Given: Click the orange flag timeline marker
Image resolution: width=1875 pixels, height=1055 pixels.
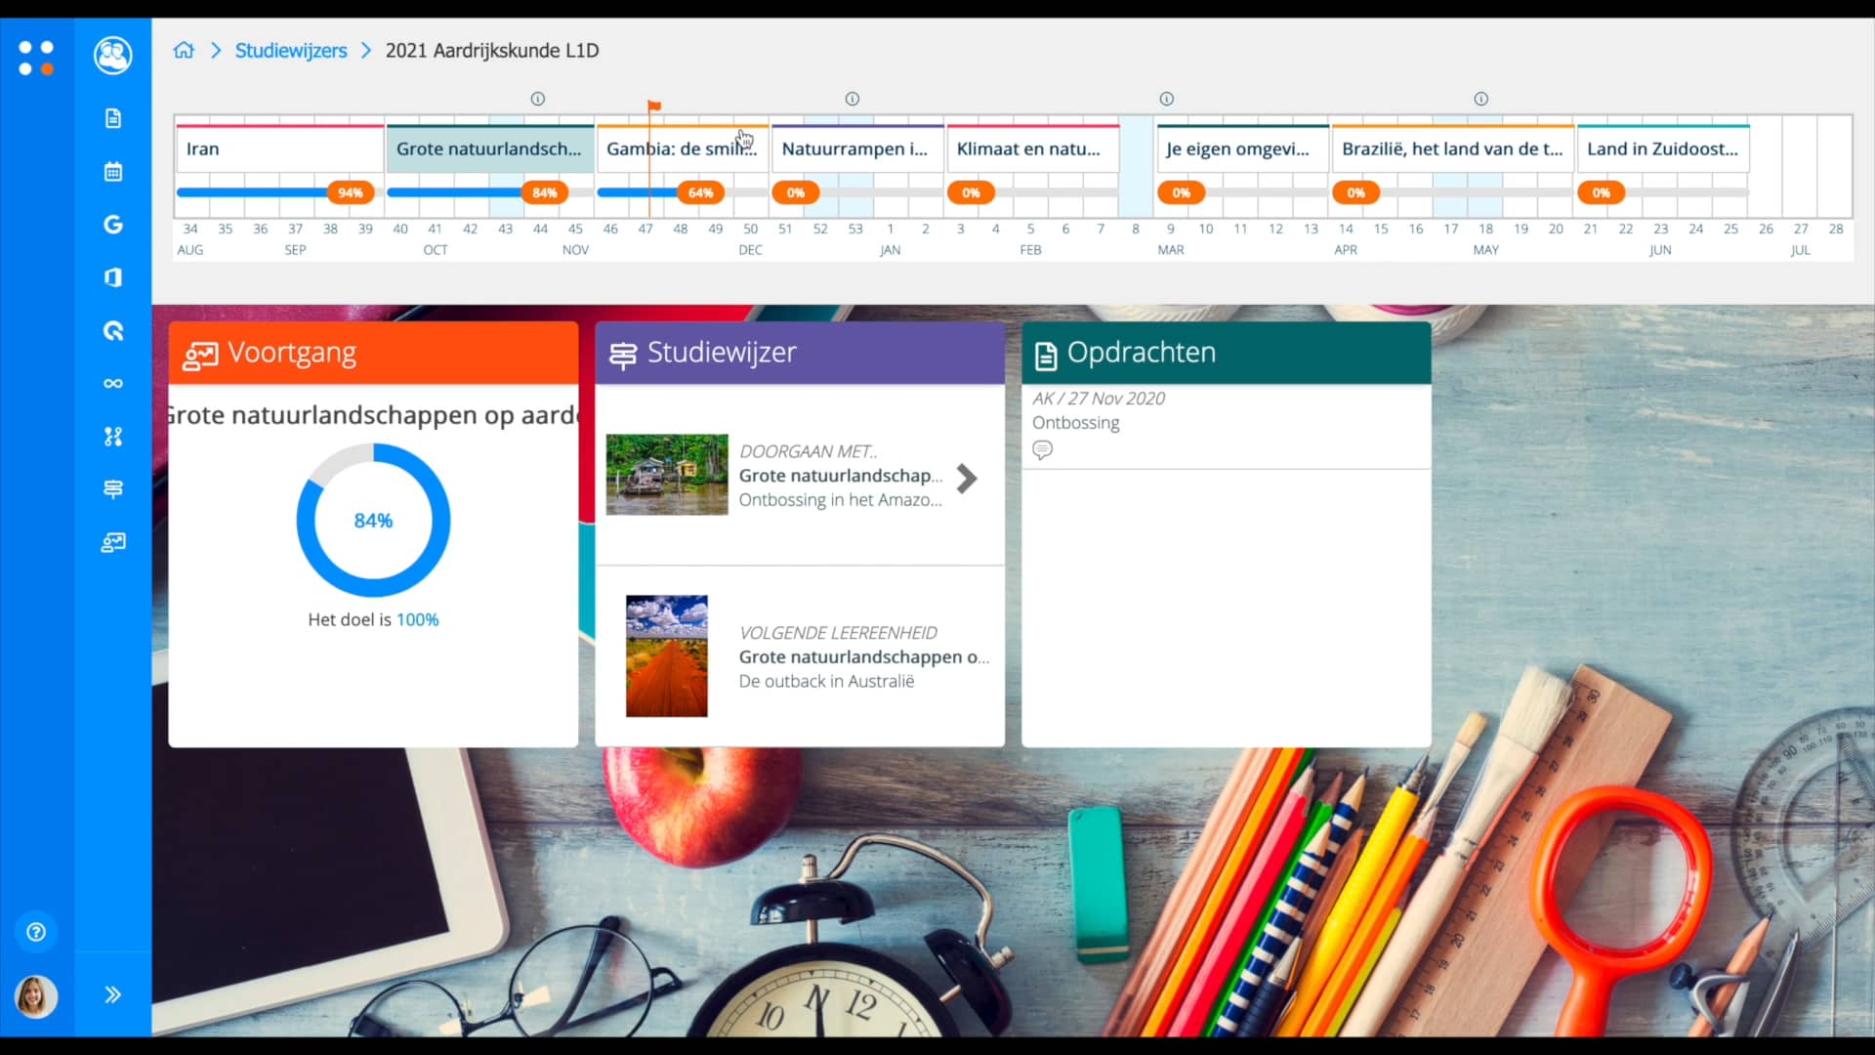Looking at the screenshot, I should (654, 105).
